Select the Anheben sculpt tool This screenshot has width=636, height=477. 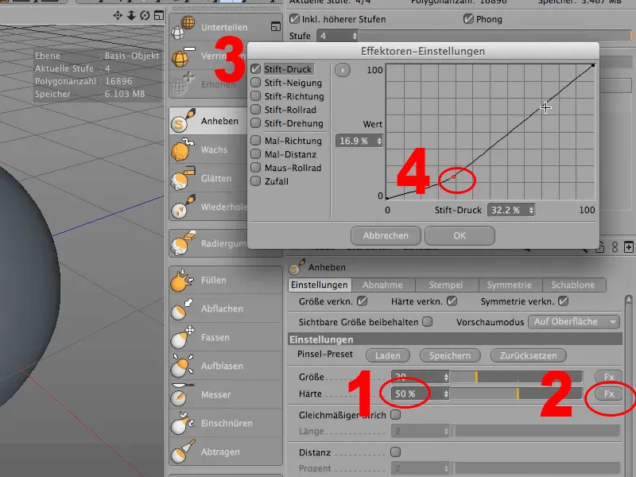[209, 121]
